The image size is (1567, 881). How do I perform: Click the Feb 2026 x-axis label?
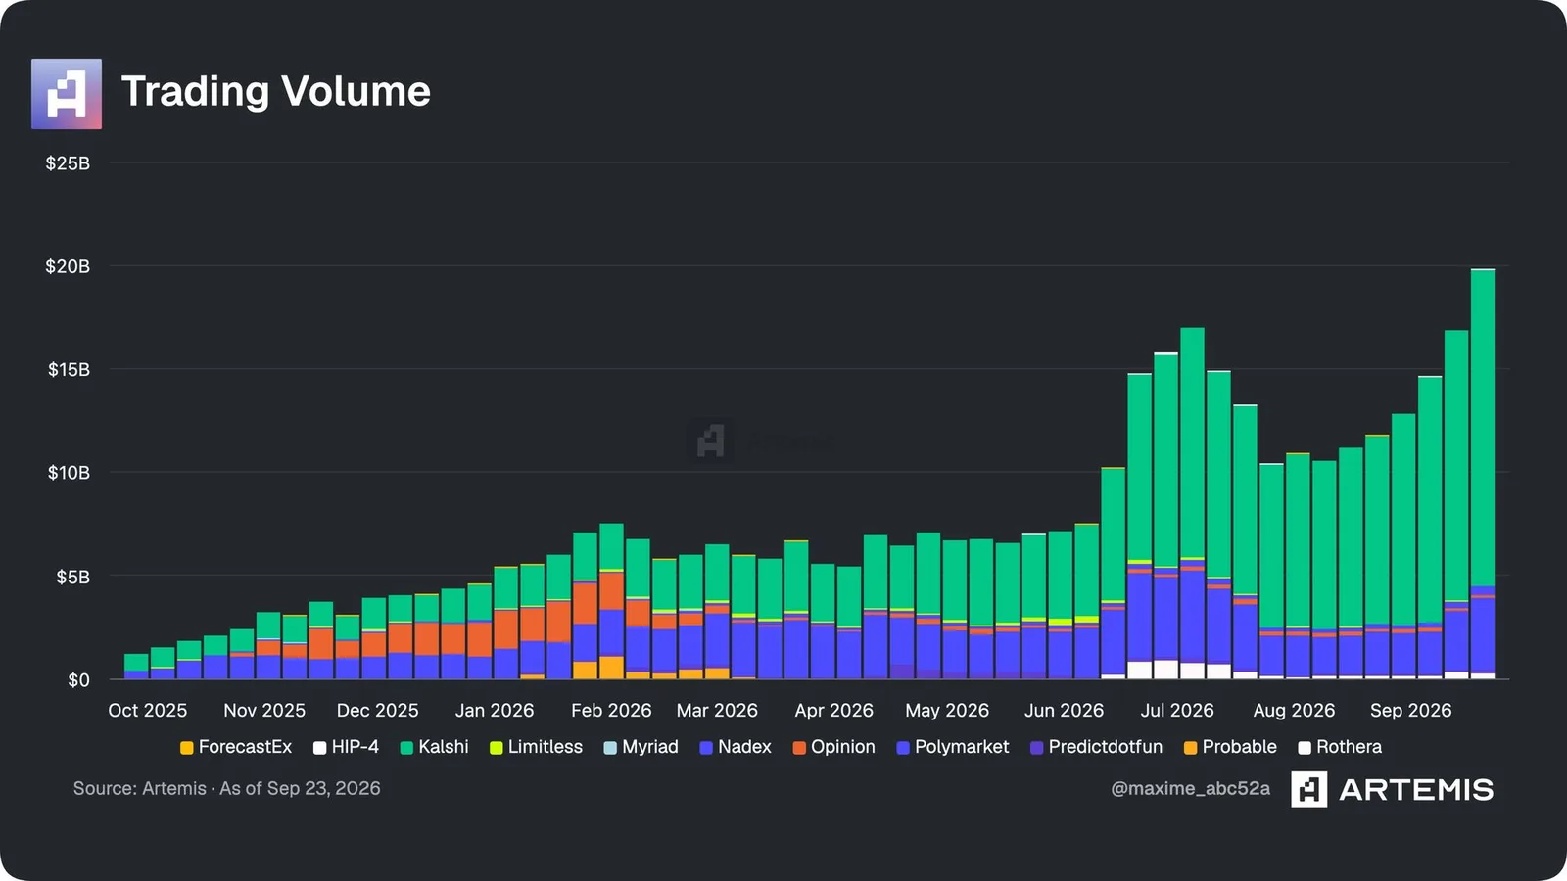click(611, 711)
